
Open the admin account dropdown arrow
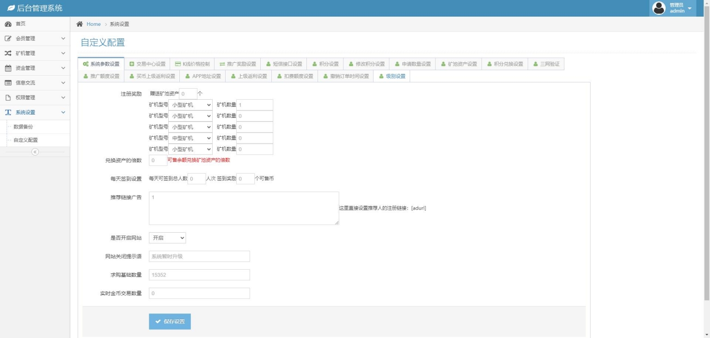tap(690, 9)
